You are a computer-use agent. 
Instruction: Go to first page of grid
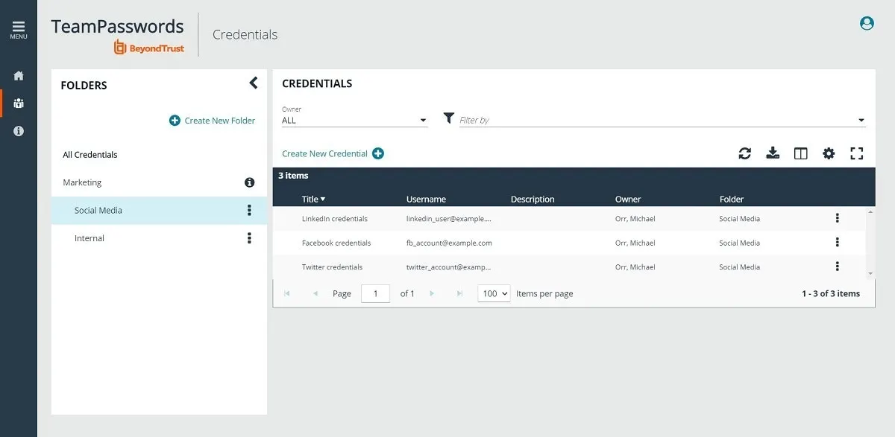coord(287,293)
